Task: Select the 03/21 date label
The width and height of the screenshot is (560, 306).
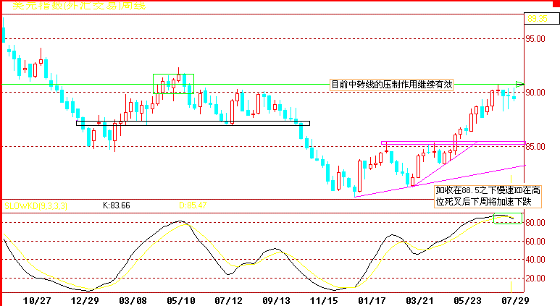Action: 419,301
